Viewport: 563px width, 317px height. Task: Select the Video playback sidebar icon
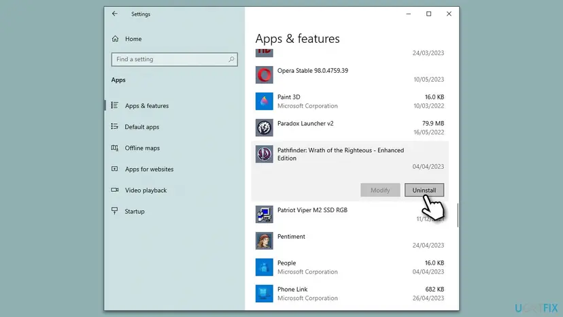[114, 190]
